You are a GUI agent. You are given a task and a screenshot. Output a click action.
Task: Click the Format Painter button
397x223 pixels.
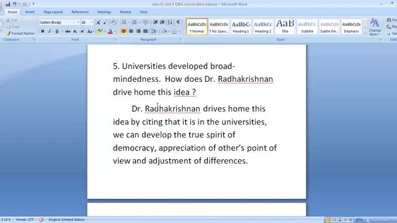tap(20, 33)
